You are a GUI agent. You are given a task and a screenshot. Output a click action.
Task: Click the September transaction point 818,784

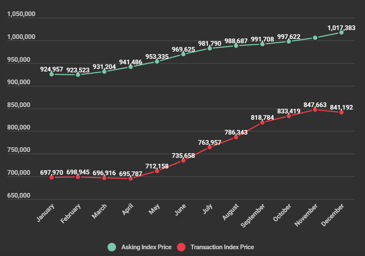263,122
